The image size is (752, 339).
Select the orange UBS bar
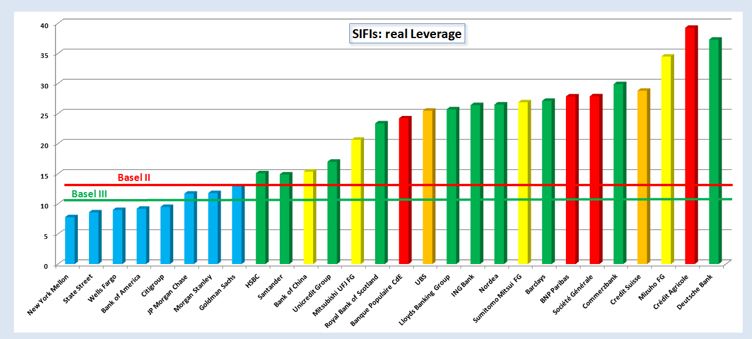(x=429, y=187)
